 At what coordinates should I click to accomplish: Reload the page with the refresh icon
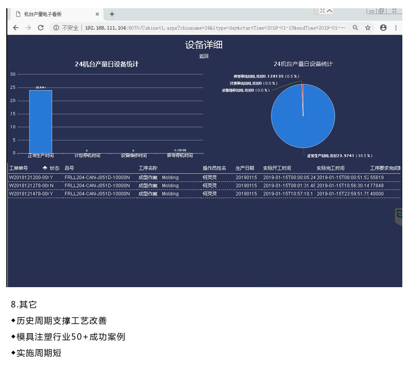pyautogui.click(x=41, y=28)
